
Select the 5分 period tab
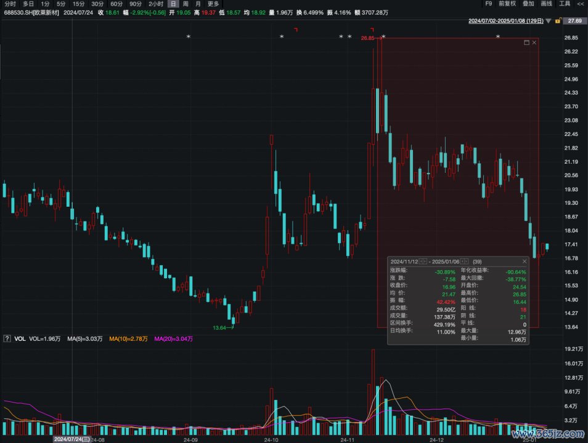tap(61, 4)
